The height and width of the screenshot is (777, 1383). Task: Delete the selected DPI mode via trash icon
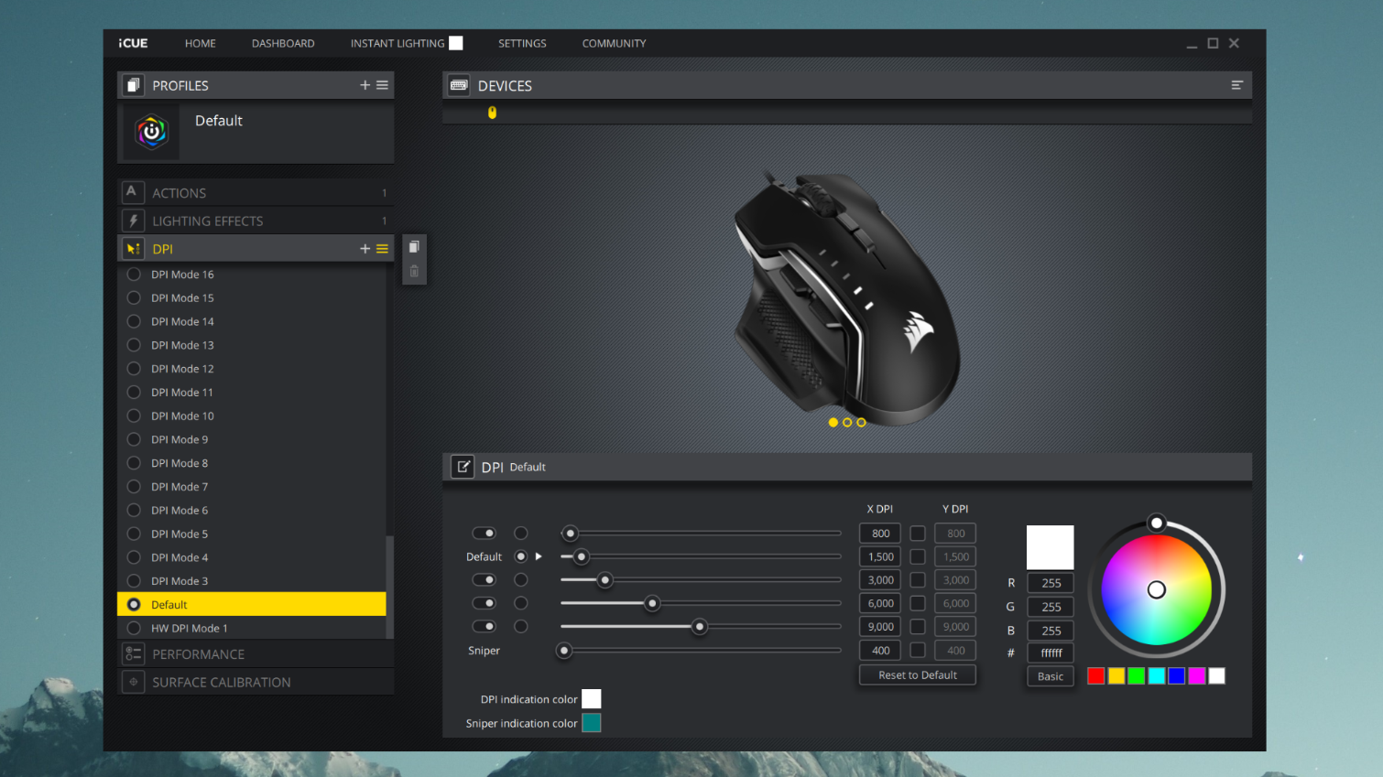coord(414,271)
